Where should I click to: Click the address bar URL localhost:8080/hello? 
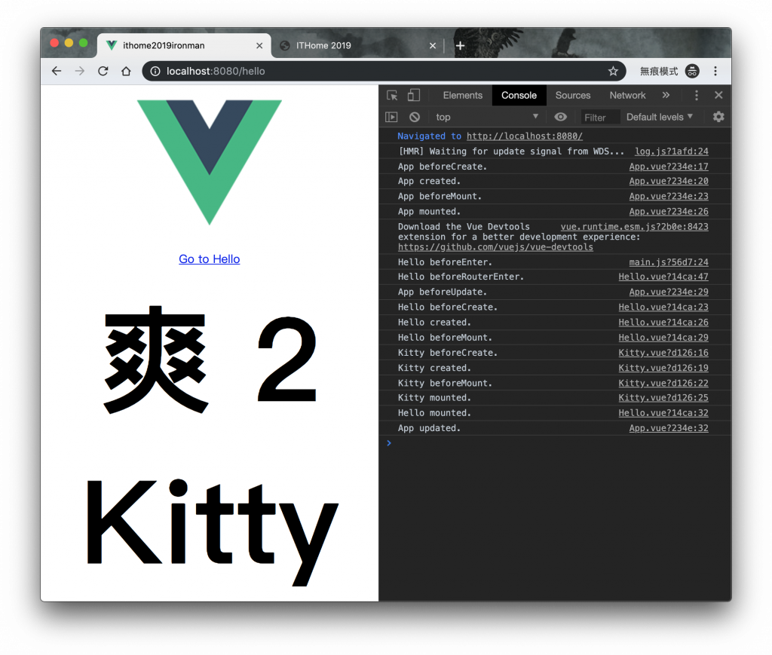coord(216,72)
